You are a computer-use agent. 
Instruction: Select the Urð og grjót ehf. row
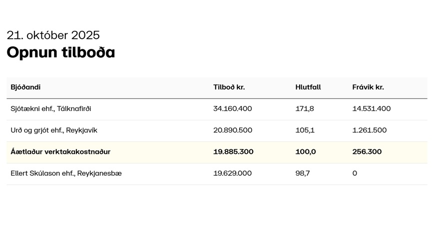pyautogui.click(x=54, y=130)
